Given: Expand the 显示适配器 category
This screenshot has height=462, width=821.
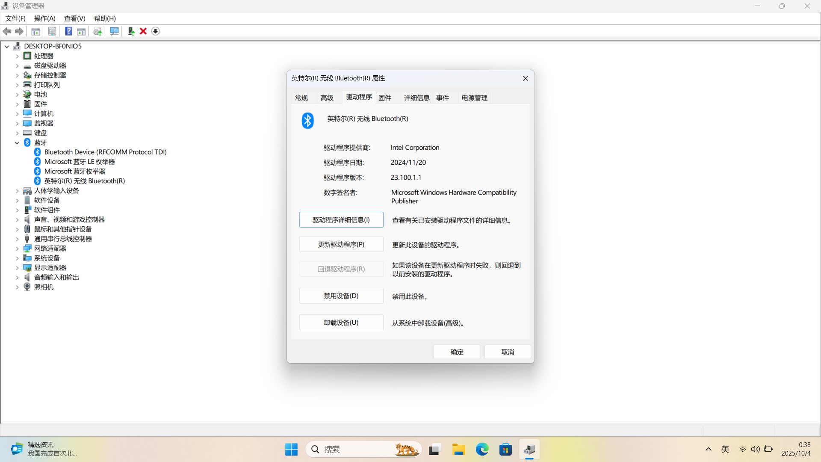Looking at the screenshot, I should 17,268.
